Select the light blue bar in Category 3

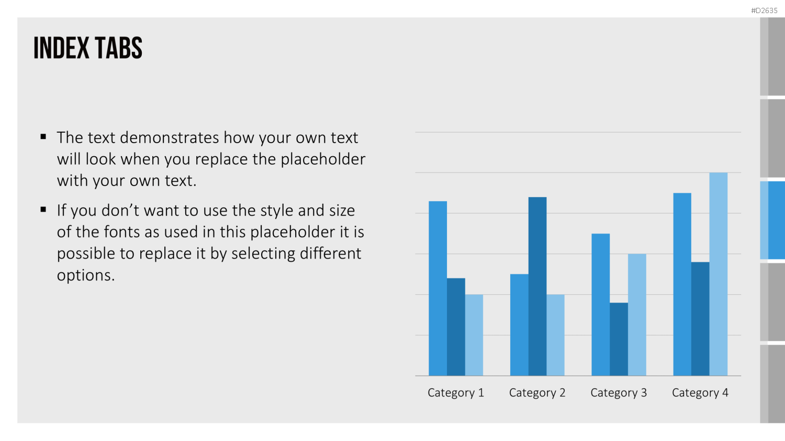click(x=637, y=315)
